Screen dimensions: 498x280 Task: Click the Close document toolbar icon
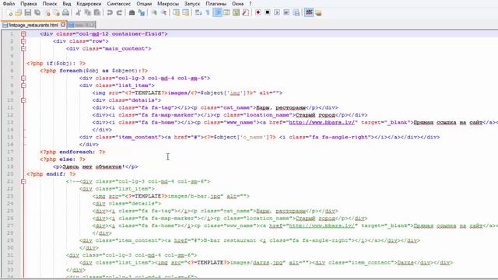pyautogui.click(x=47, y=12)
